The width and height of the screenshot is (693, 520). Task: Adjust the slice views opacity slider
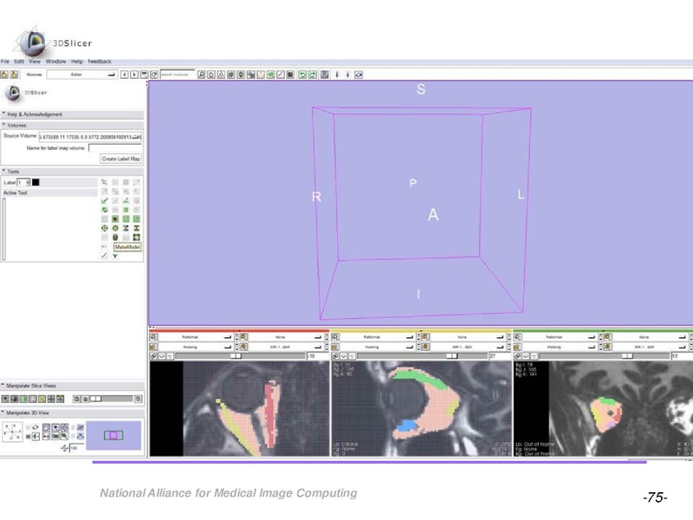point(113,399)
